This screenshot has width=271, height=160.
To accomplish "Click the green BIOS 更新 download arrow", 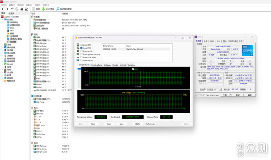I will point(43,9).
